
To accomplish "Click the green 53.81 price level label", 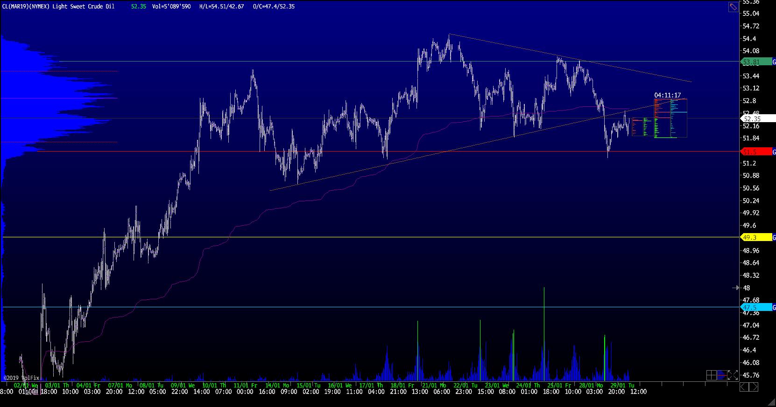I will [751, 62].
